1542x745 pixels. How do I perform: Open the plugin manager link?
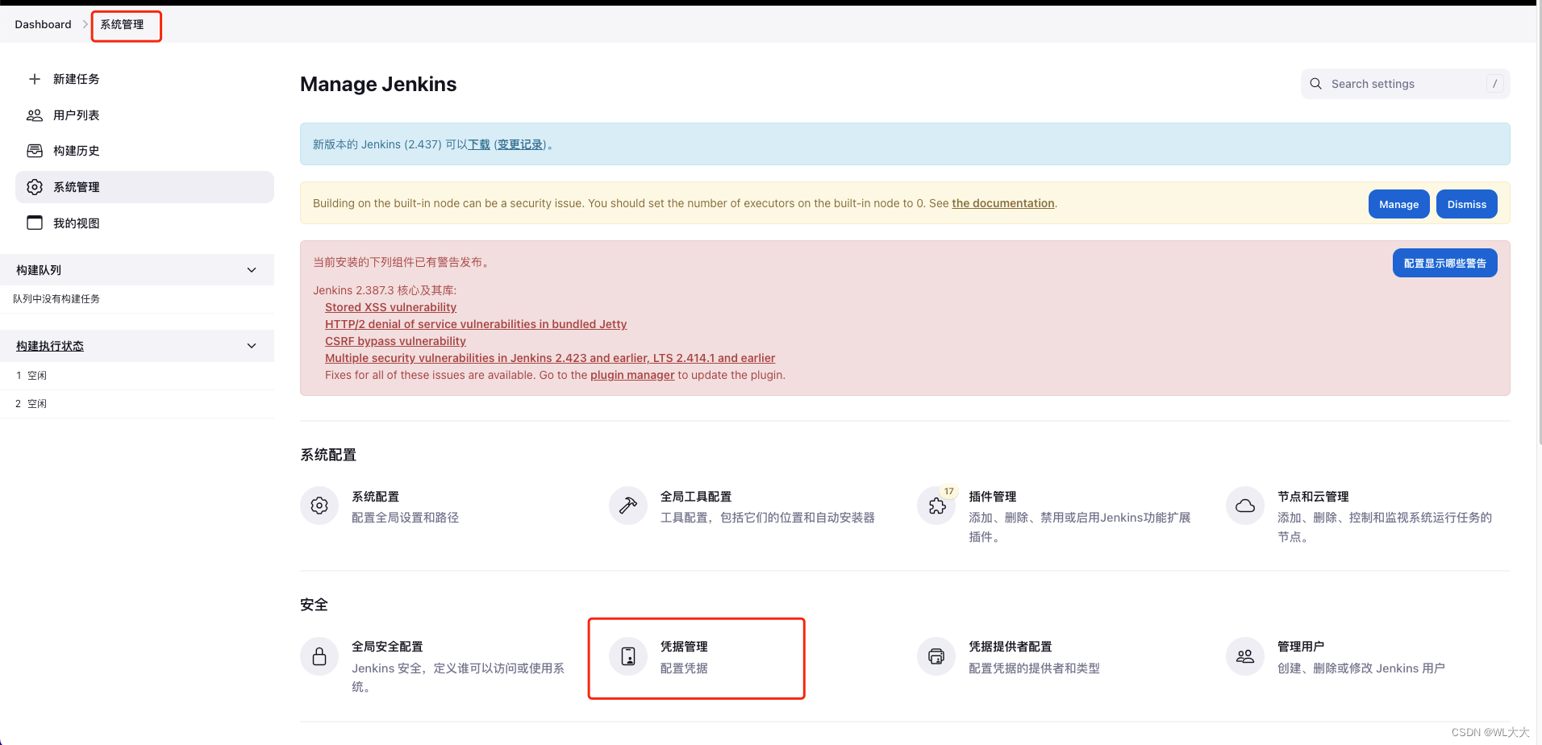click(x=632, y=375)
